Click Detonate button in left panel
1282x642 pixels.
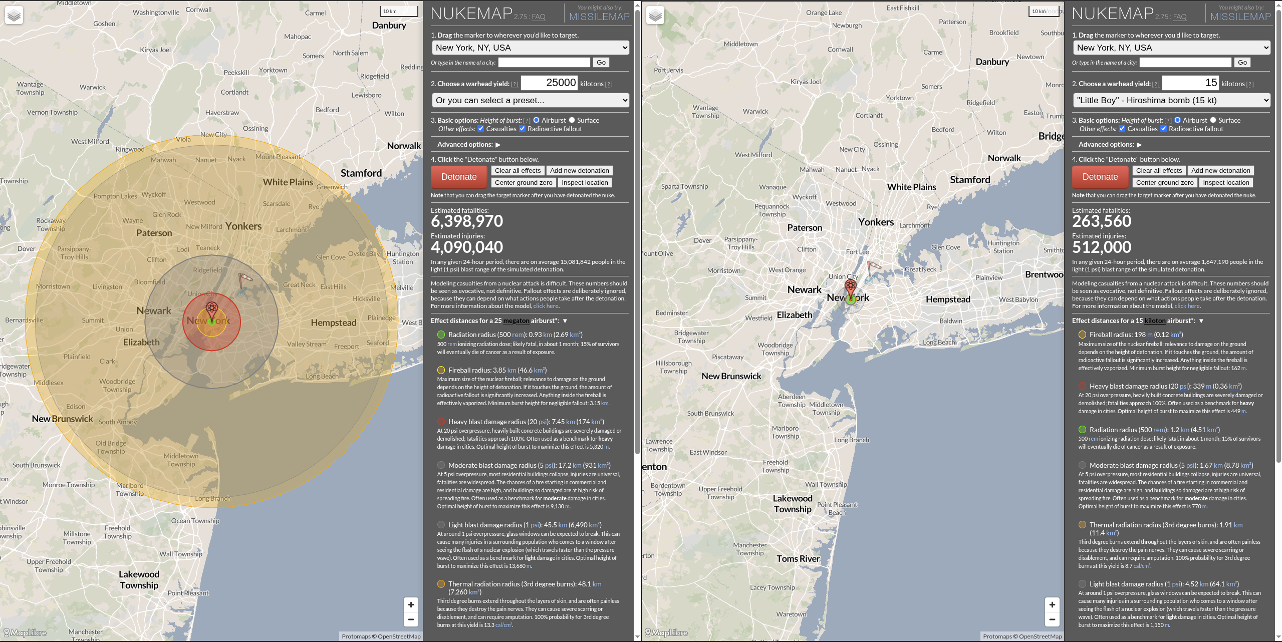click(x=459, y=177)
